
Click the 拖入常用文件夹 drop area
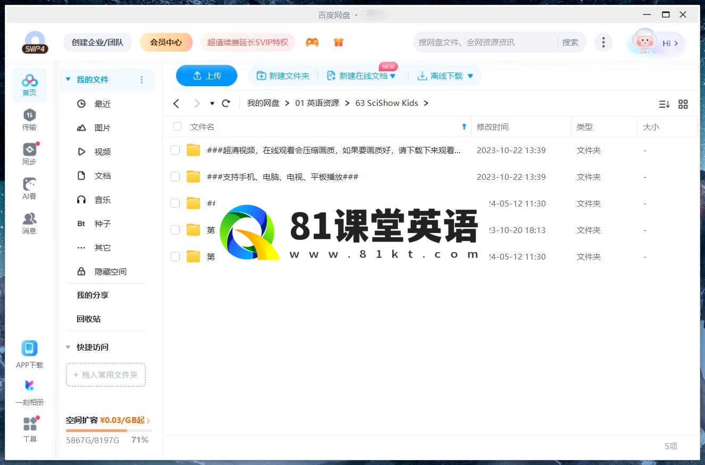click(106, 375)
